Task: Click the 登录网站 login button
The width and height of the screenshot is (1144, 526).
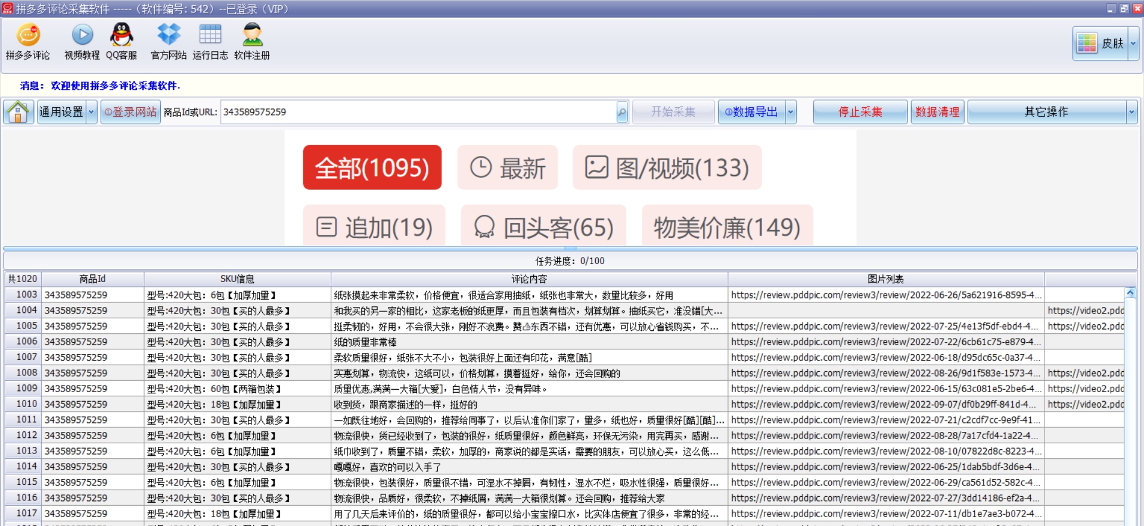Action: tap(130, 112)
